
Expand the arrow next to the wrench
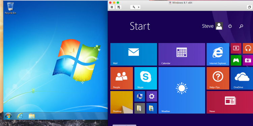(139, 7)
